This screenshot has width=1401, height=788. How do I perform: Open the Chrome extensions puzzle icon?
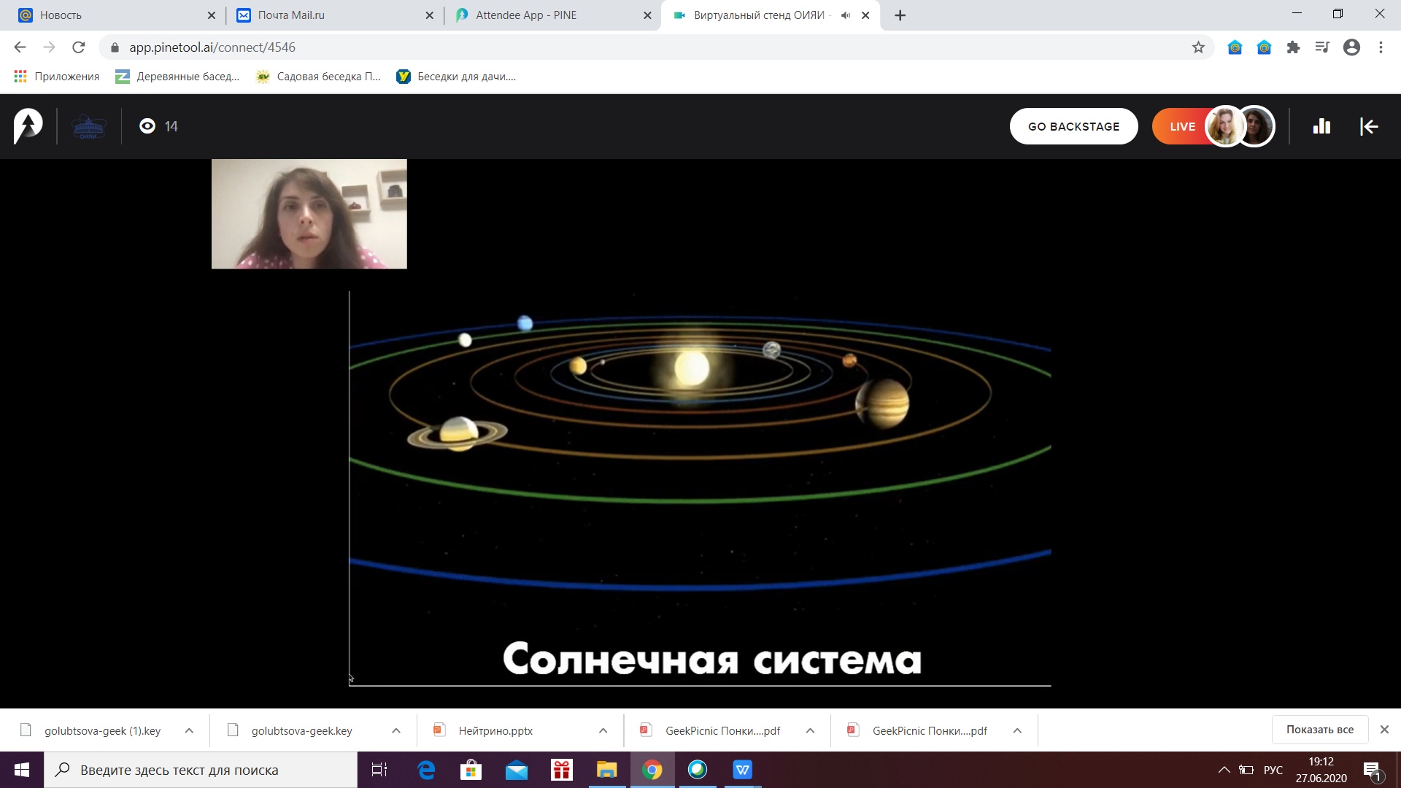click(x=1293, y=47)
